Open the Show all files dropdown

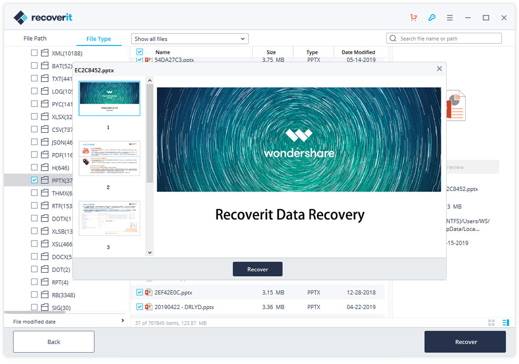point(190,39)
